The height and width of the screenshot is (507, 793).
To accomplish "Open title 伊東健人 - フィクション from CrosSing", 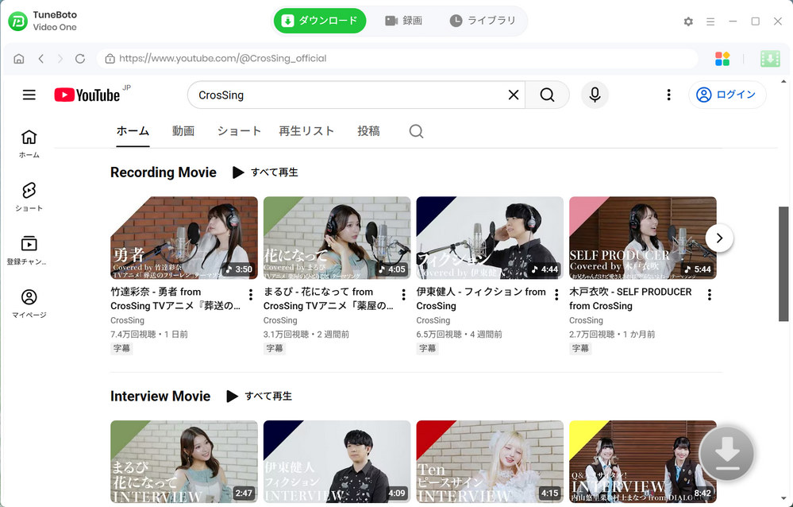I will [x=481, y=299].
